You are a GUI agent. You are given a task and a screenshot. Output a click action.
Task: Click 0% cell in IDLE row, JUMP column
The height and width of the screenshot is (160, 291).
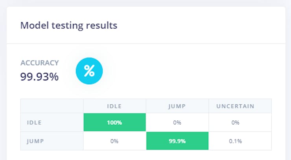coord(177,122)
